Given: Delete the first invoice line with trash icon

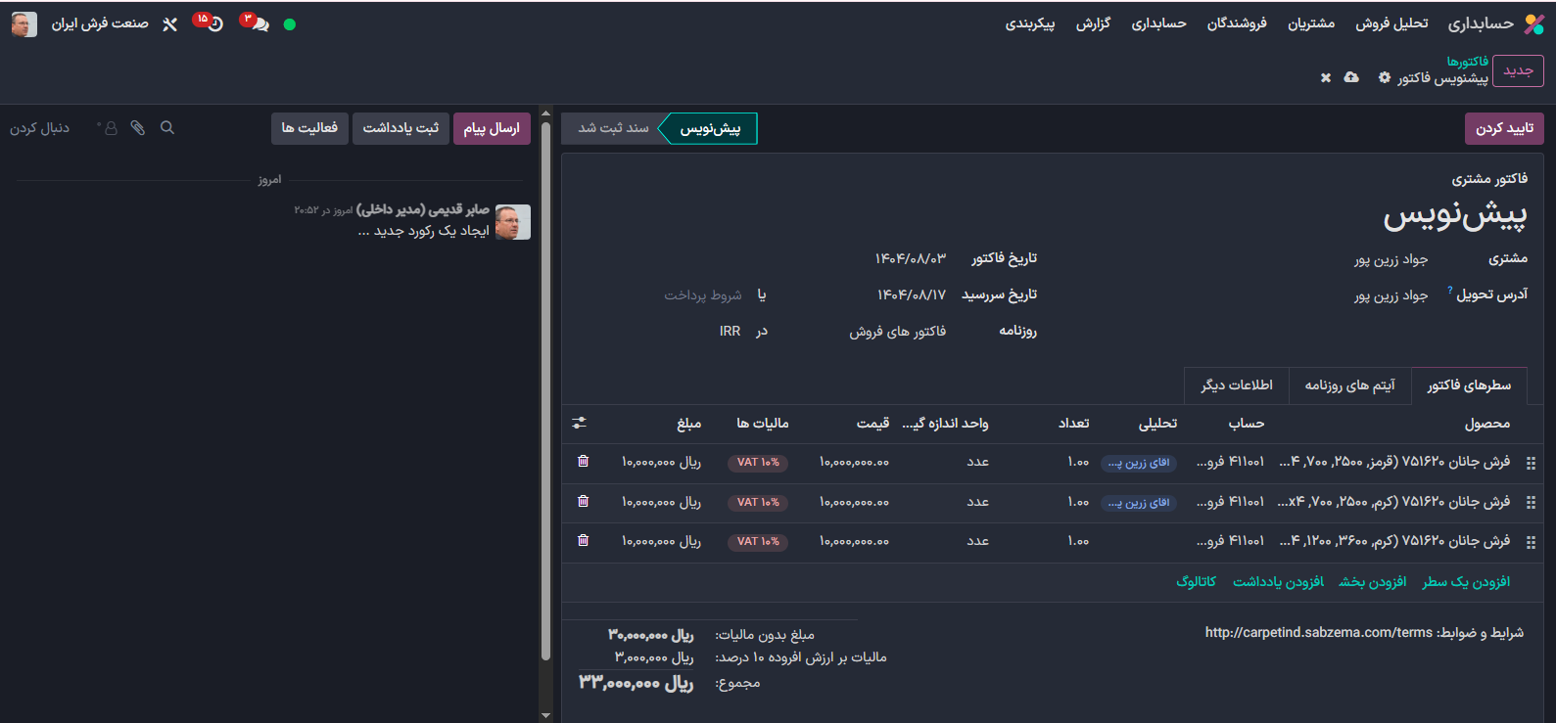Looking at the screenshot, I should click(x=584, y=462).
